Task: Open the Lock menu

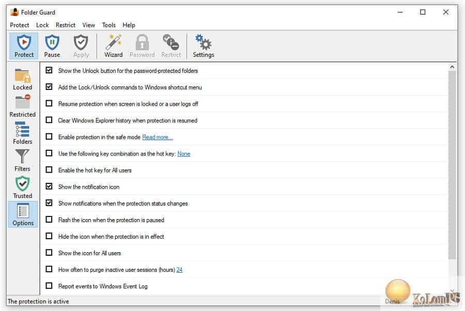Action: click(42, 25)
